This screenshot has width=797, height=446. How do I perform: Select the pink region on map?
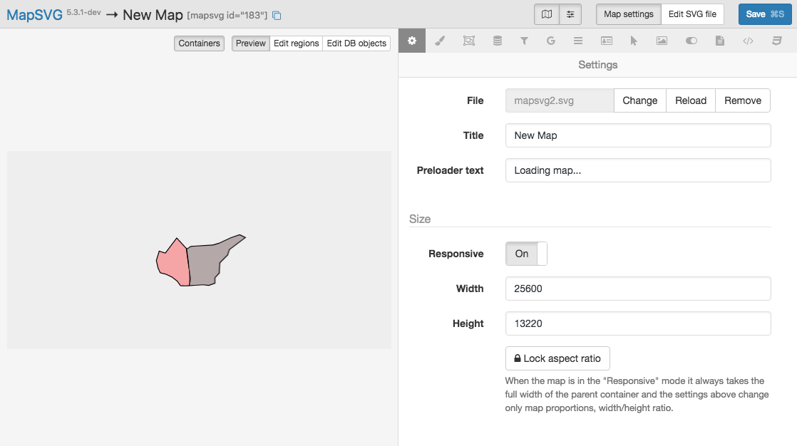(x=173, y=263)
